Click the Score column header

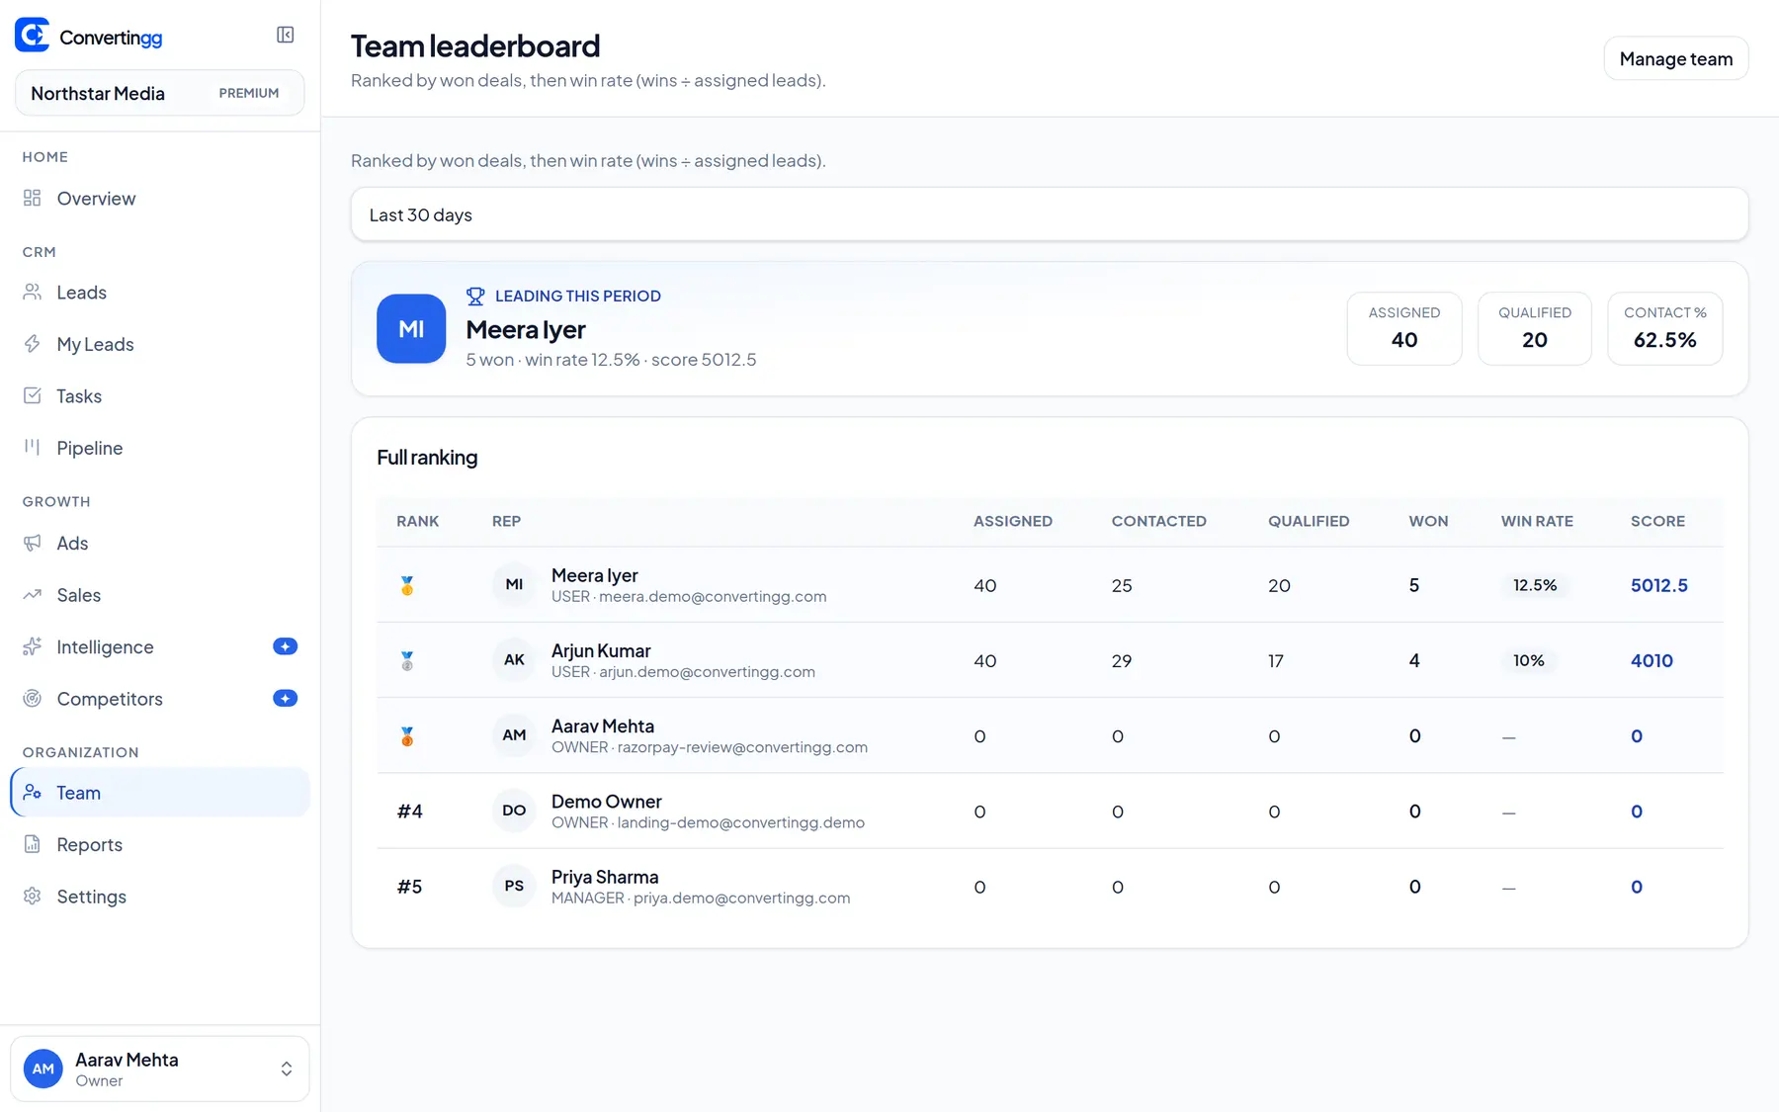point(1657,521)
